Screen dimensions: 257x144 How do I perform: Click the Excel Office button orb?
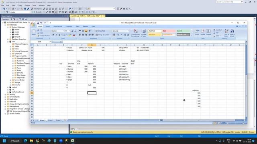(x=33, y=24)
